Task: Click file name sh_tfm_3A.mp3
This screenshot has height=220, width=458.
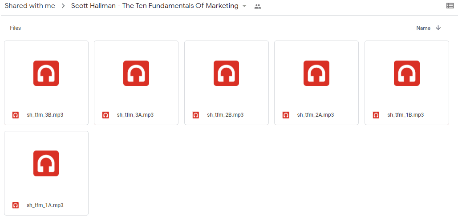Action: point(135,115)
